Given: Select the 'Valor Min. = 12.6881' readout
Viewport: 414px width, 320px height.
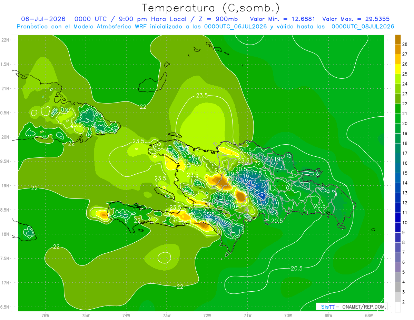Looking at the screenshot, I should 283,19.
